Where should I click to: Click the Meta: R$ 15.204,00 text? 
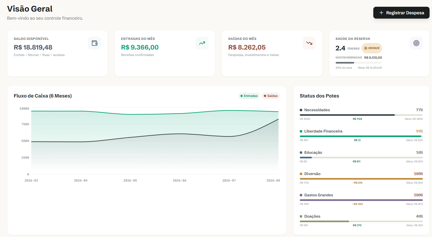pyautogui.click(x=370, y=68)
